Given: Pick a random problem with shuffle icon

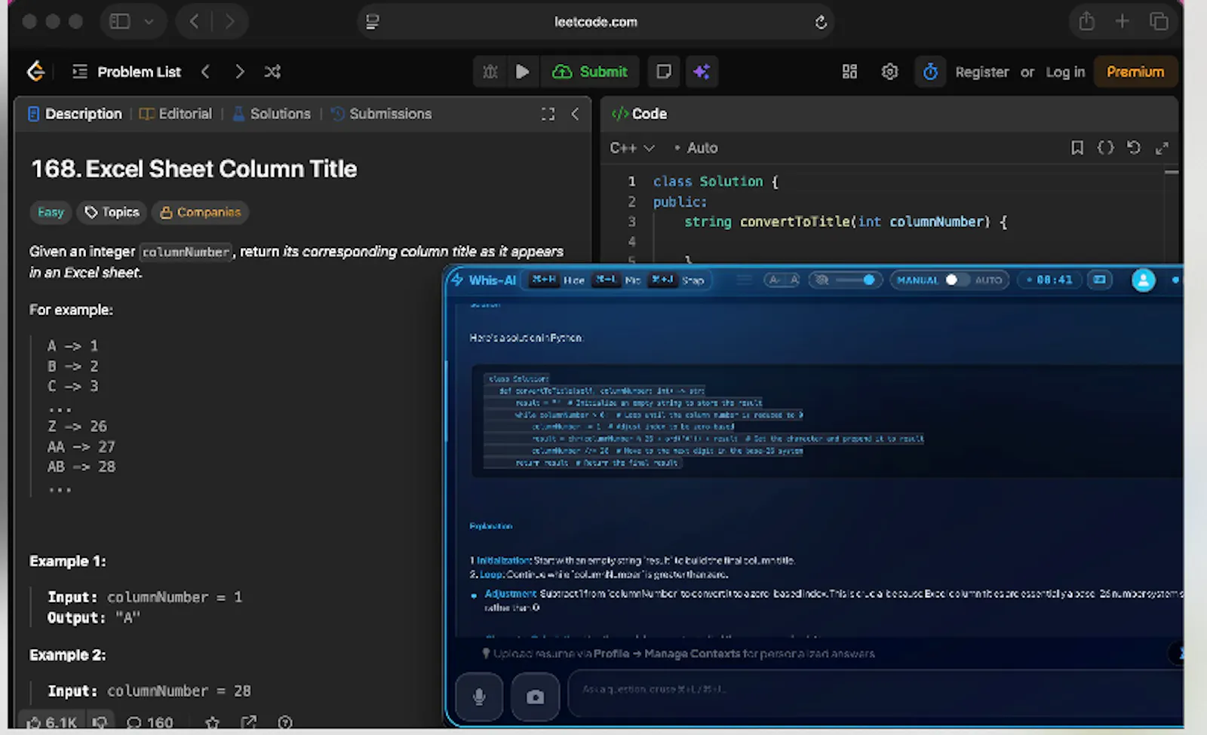Looking at the screenshot, I should (272, 72).
